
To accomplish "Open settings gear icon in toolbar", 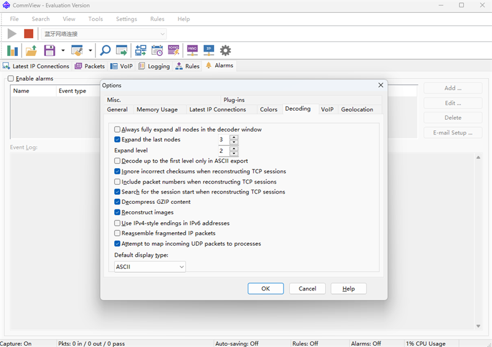I will (x=225, y=50).
